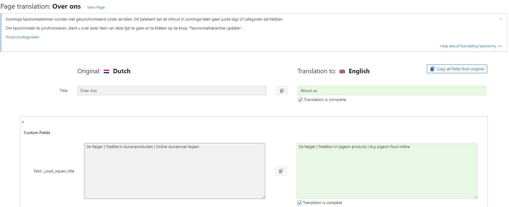Click the Custom Fields section heading
This screenshot has width=509, height=207.
[x=37, y=133]
